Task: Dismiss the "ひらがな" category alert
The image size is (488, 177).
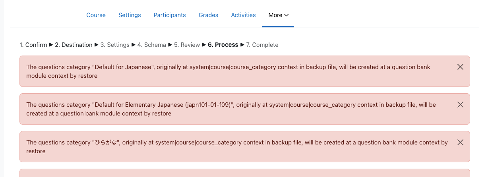Action: coord(460,142)
